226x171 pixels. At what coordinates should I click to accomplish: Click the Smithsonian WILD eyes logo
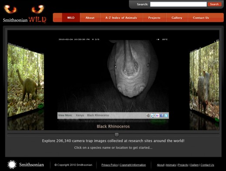[x=25, y=14]
